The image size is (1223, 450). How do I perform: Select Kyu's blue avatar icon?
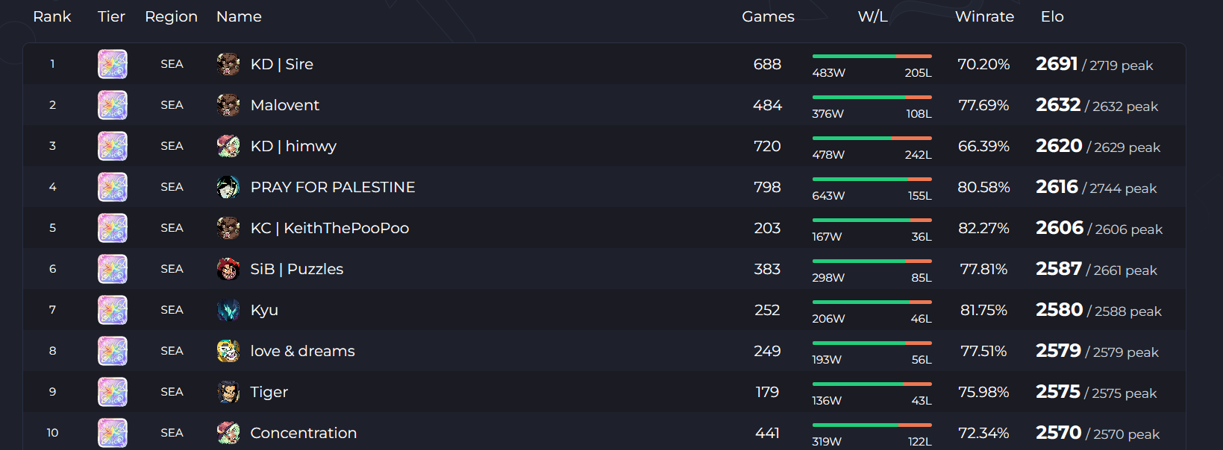[x=228, y=310]
